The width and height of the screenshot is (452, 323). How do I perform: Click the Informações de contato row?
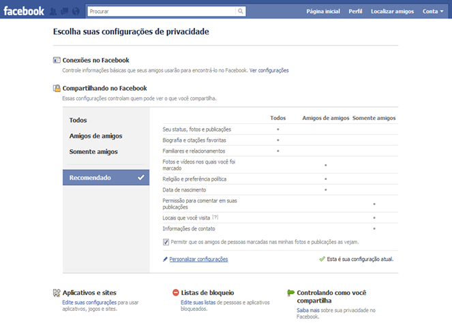pyautogui.click(x=280, y=229)
